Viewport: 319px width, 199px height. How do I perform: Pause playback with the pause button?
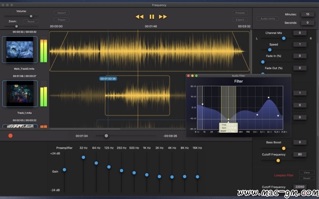click(x=152, y=17)
